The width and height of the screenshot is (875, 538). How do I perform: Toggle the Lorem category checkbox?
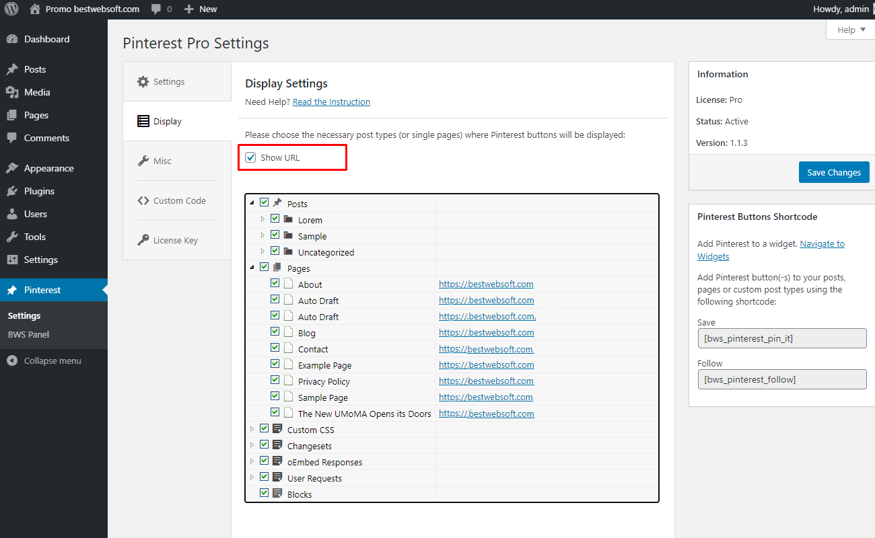pos(275,219)
